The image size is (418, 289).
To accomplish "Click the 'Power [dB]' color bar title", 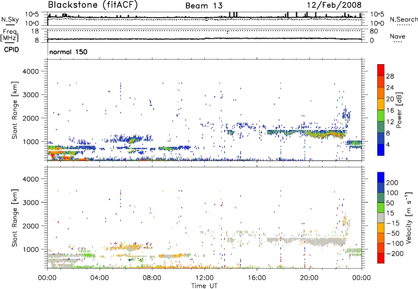I will (x=399, y=110).
